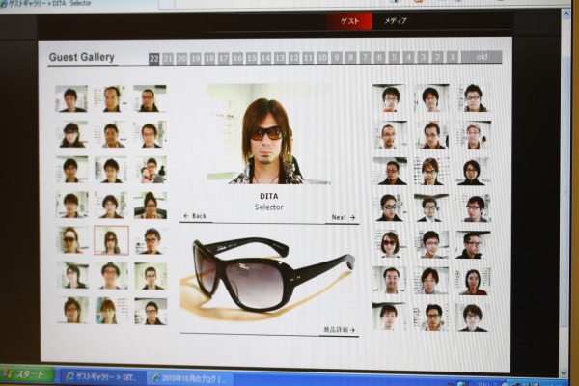This screenshot has width=579, height=386.
Task: Click the Guest Gallery heading
Action: click(82, 57)
